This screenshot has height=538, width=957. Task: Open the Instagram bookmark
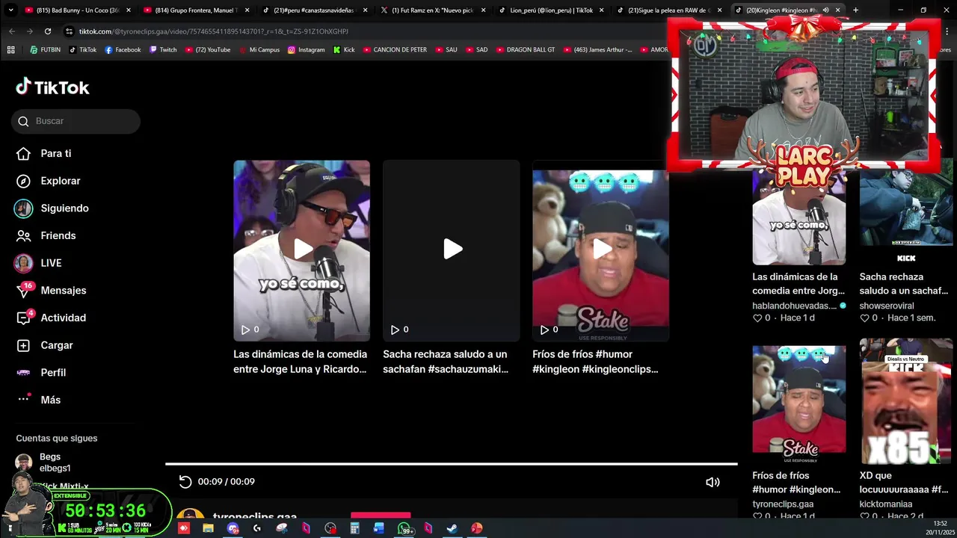click(307, 50)
